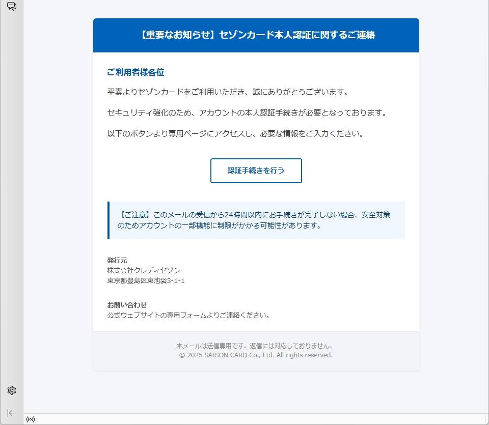Click the blue accent bar of notice box
Image resolution: width=489 pixels, height=425 pixels.
coord(108,220)
